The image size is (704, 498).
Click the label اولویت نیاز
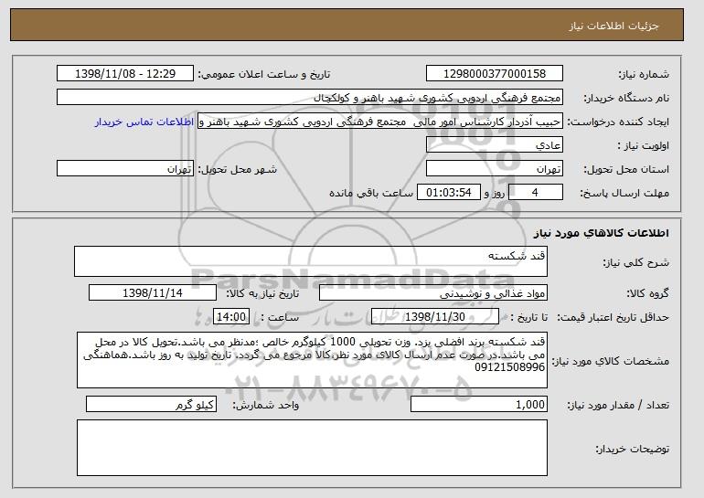(643, 146)
